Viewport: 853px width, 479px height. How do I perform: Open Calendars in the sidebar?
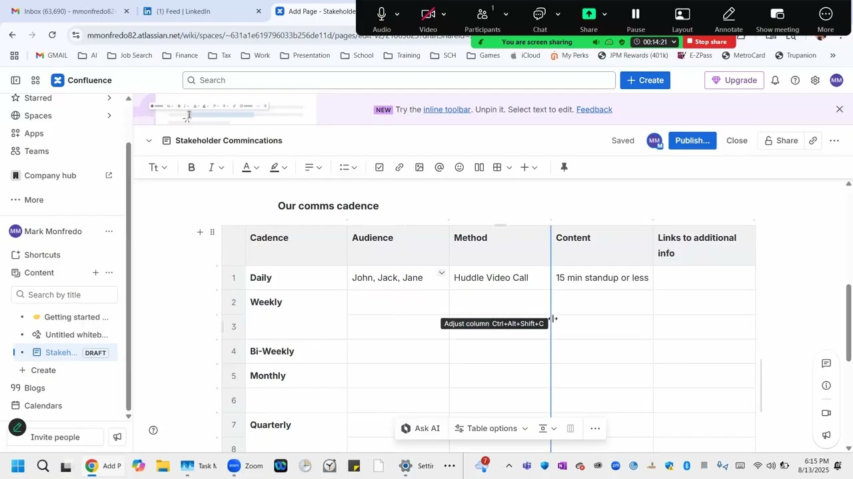(43, 406)
